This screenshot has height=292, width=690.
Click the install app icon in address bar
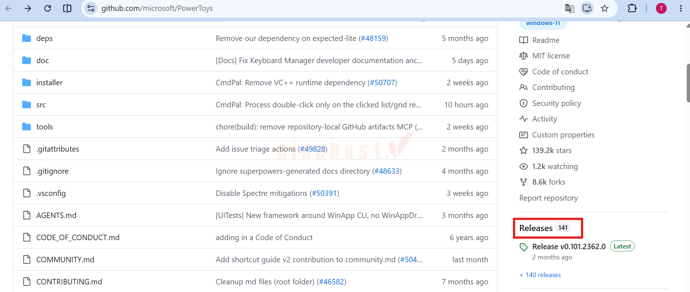[x=587, y=8]
